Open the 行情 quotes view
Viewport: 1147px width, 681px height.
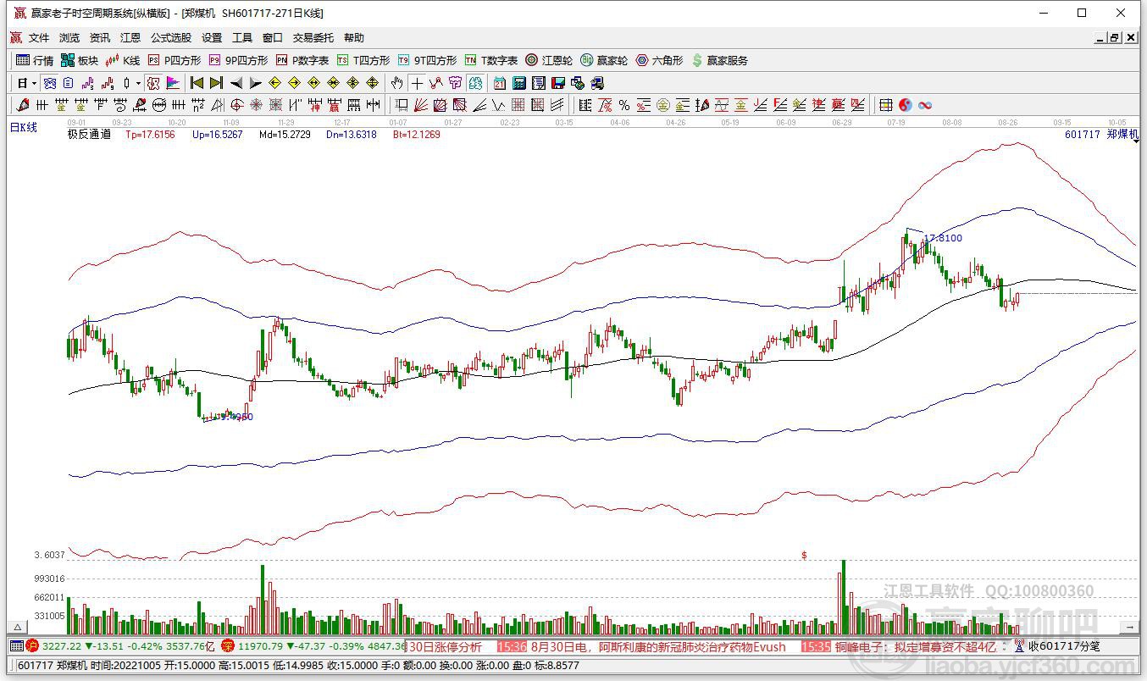(x=35, y=60)
